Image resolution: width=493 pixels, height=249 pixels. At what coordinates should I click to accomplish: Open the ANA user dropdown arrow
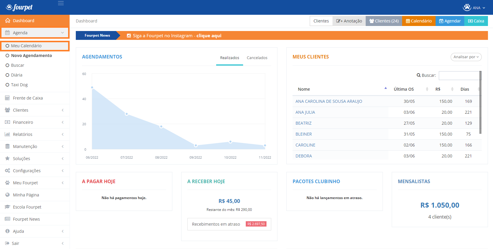(484, 8)
